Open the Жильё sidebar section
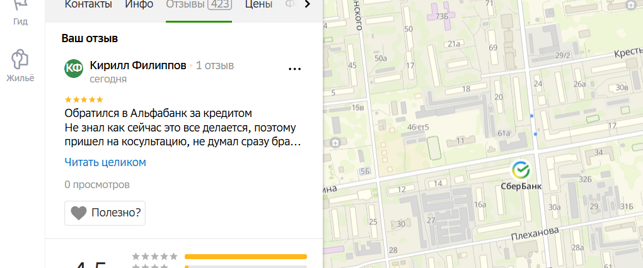Image resolution: width=643 pixels, height=268 pixels. point(20,66)
